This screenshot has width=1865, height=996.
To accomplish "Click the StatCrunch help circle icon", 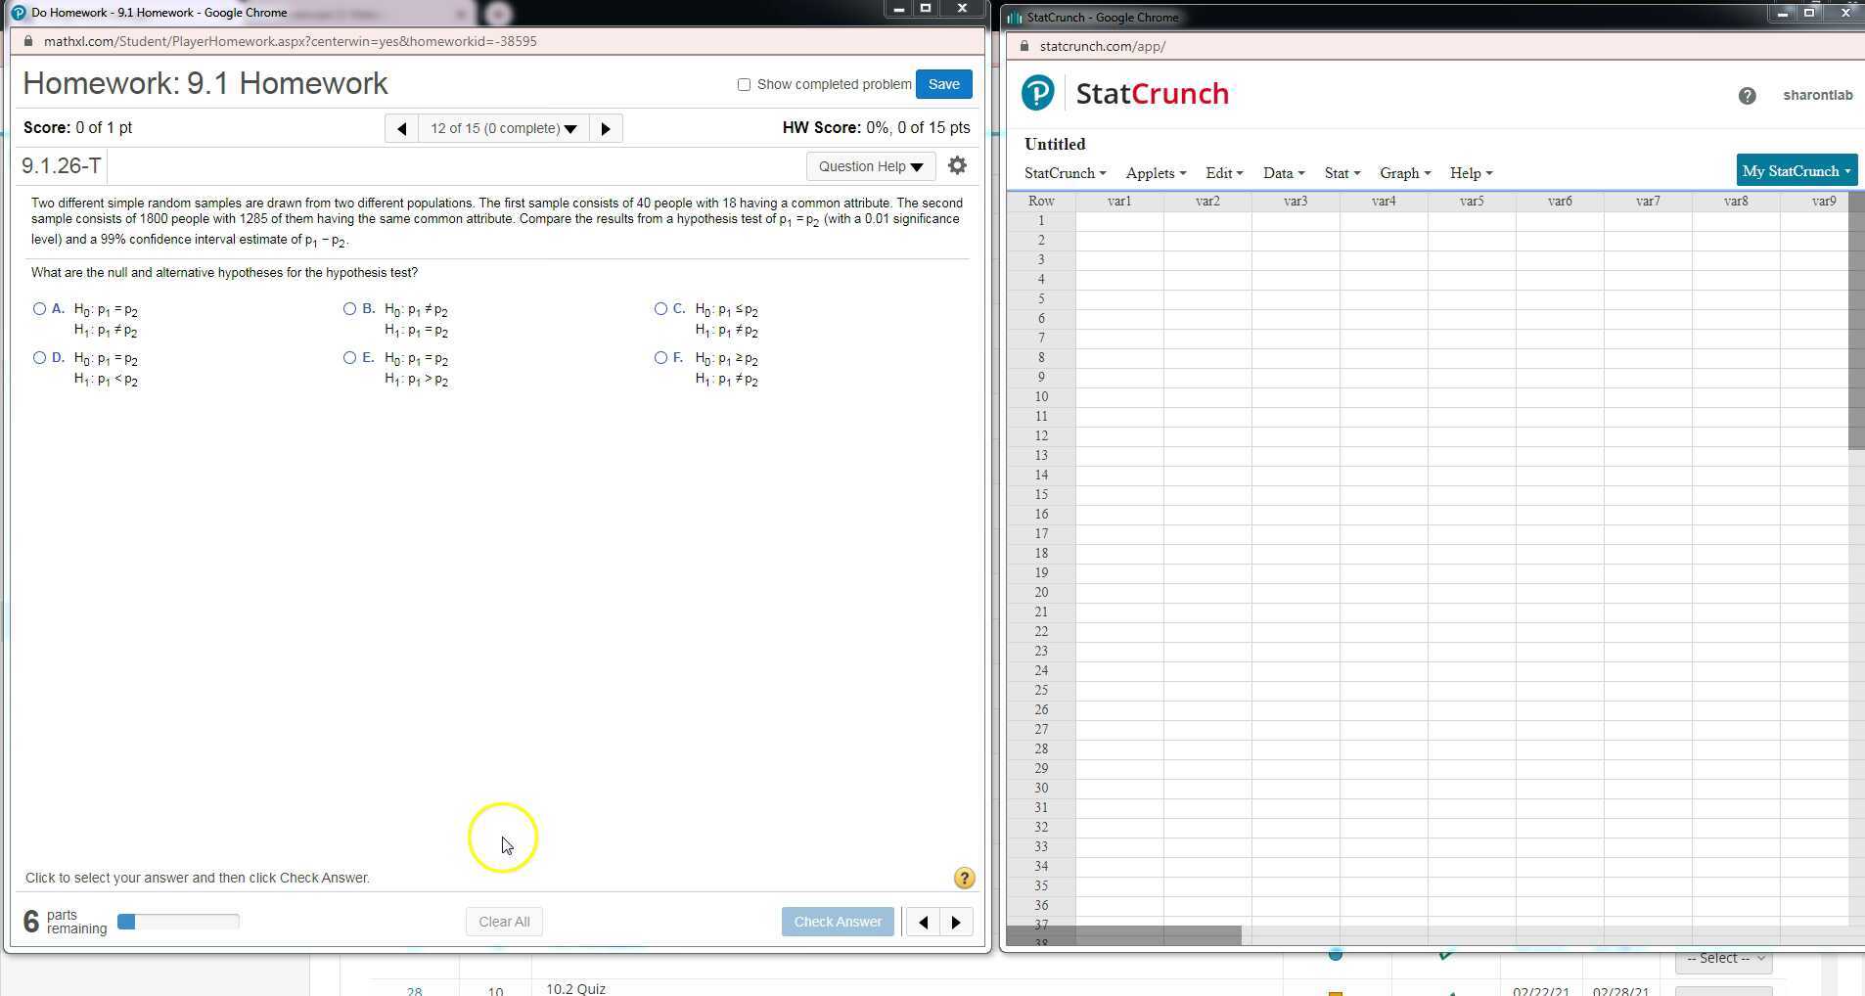I will [1747, 95].
